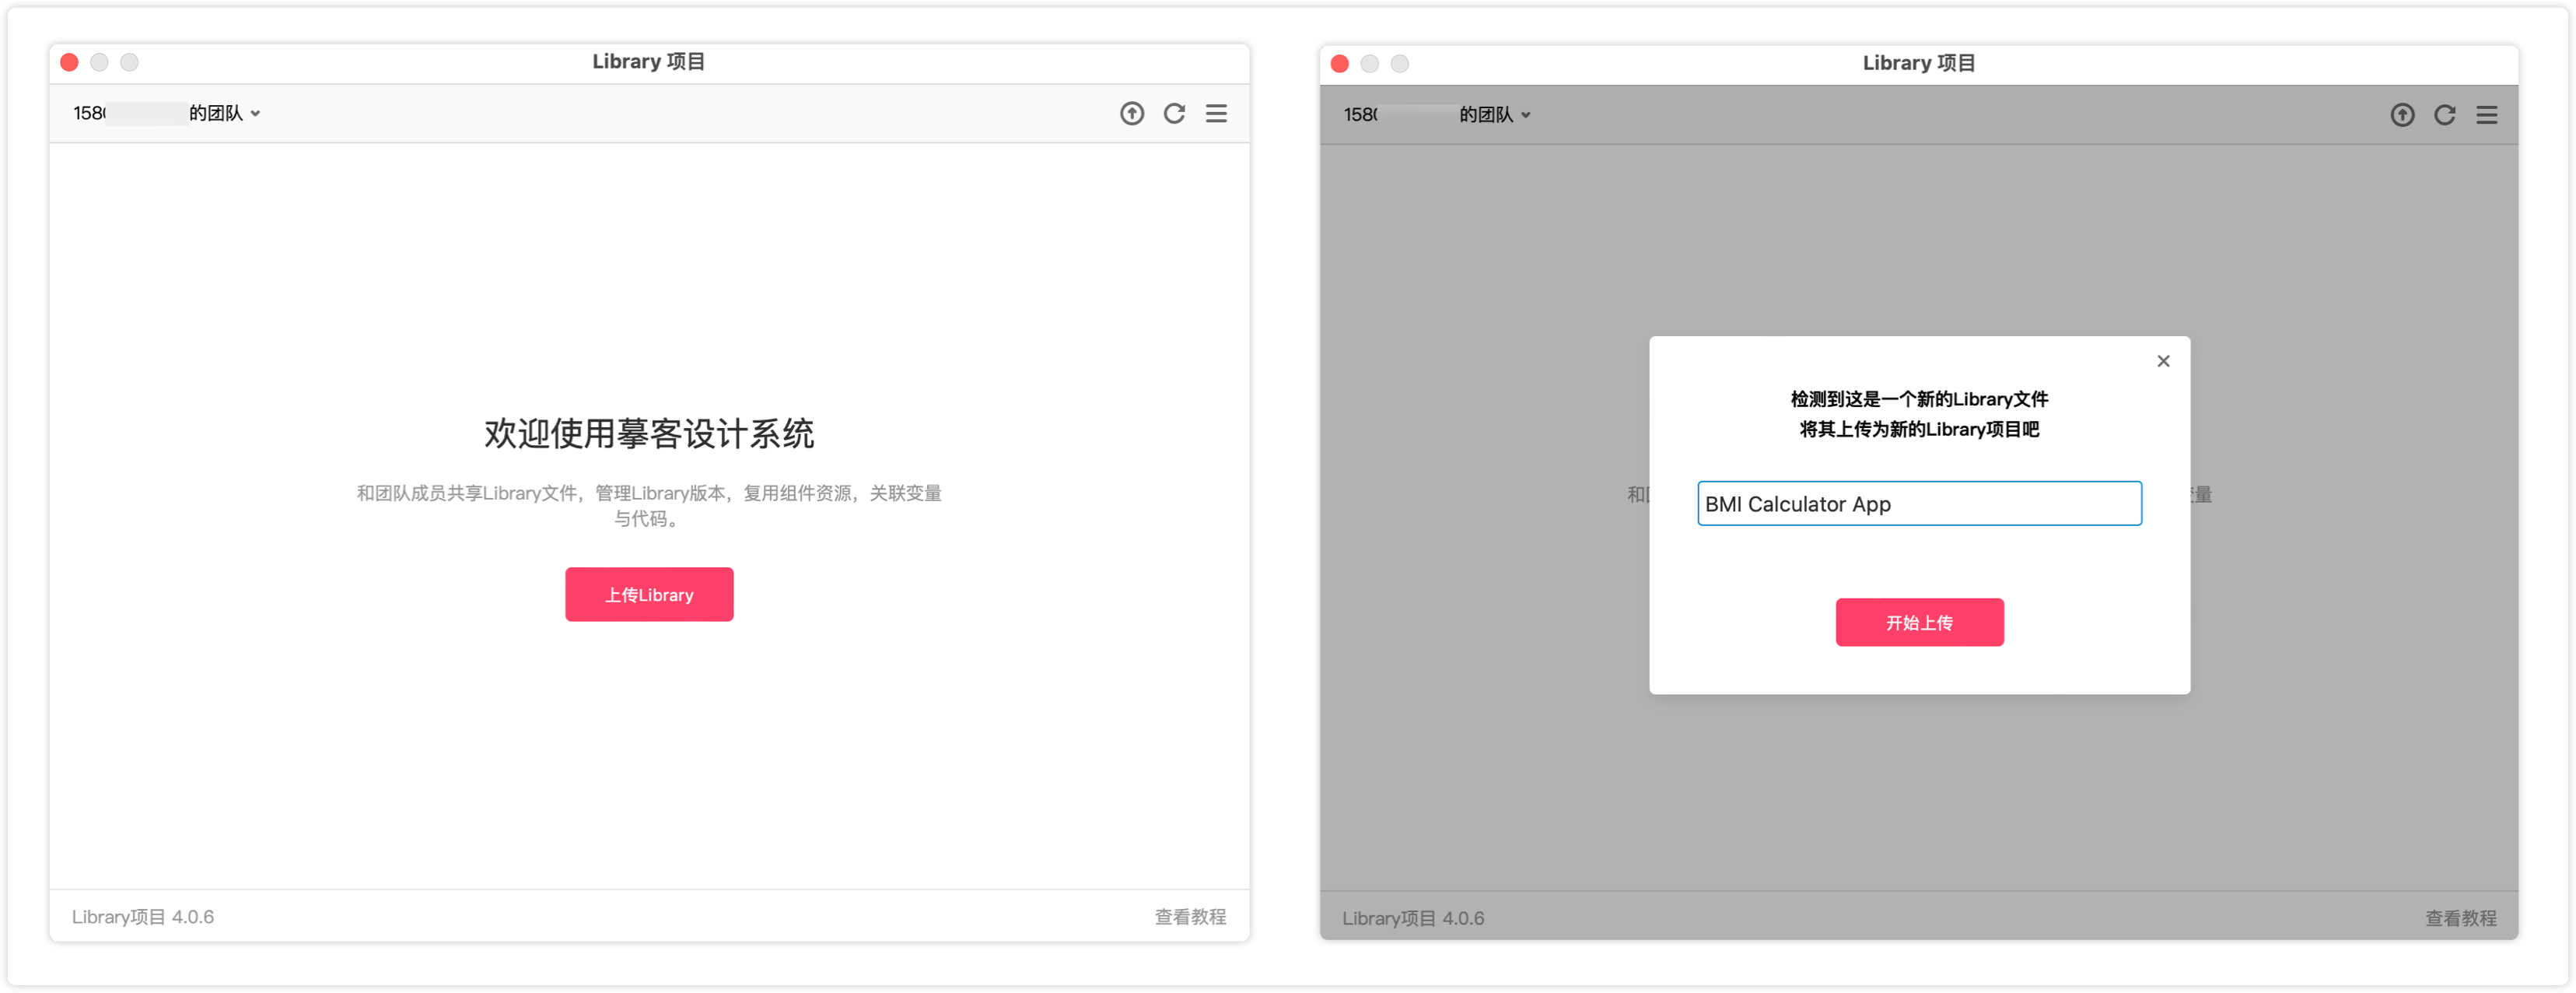Click team name 的团队 label in left window
2576x993 pixels.
(x=215, y=113)
